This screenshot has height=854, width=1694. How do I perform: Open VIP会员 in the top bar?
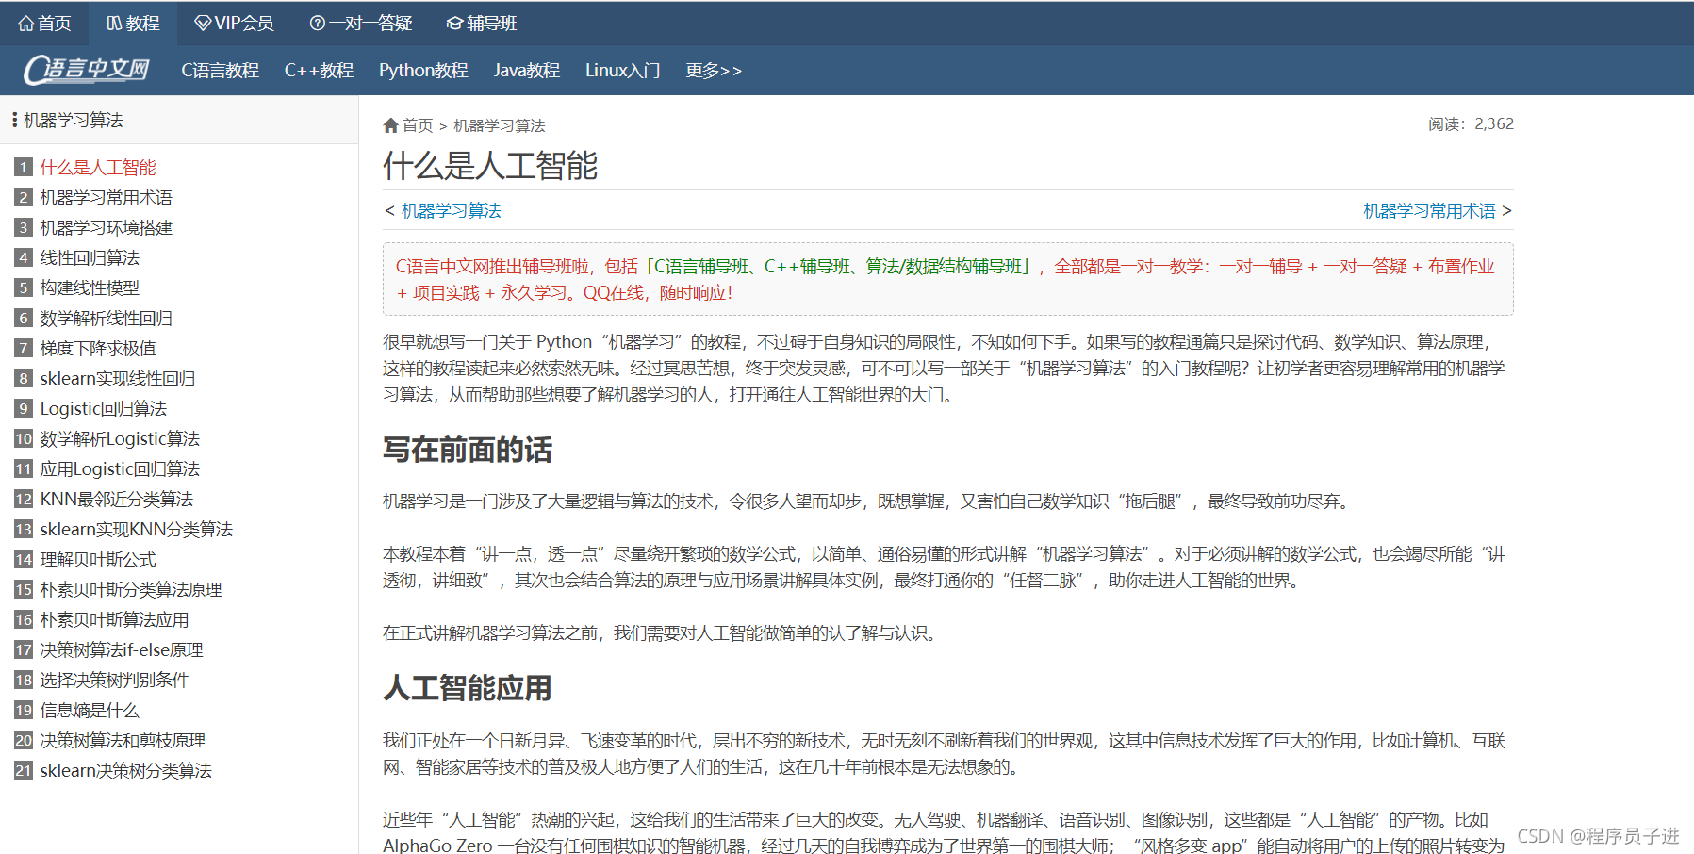click(x=234, y=23)
